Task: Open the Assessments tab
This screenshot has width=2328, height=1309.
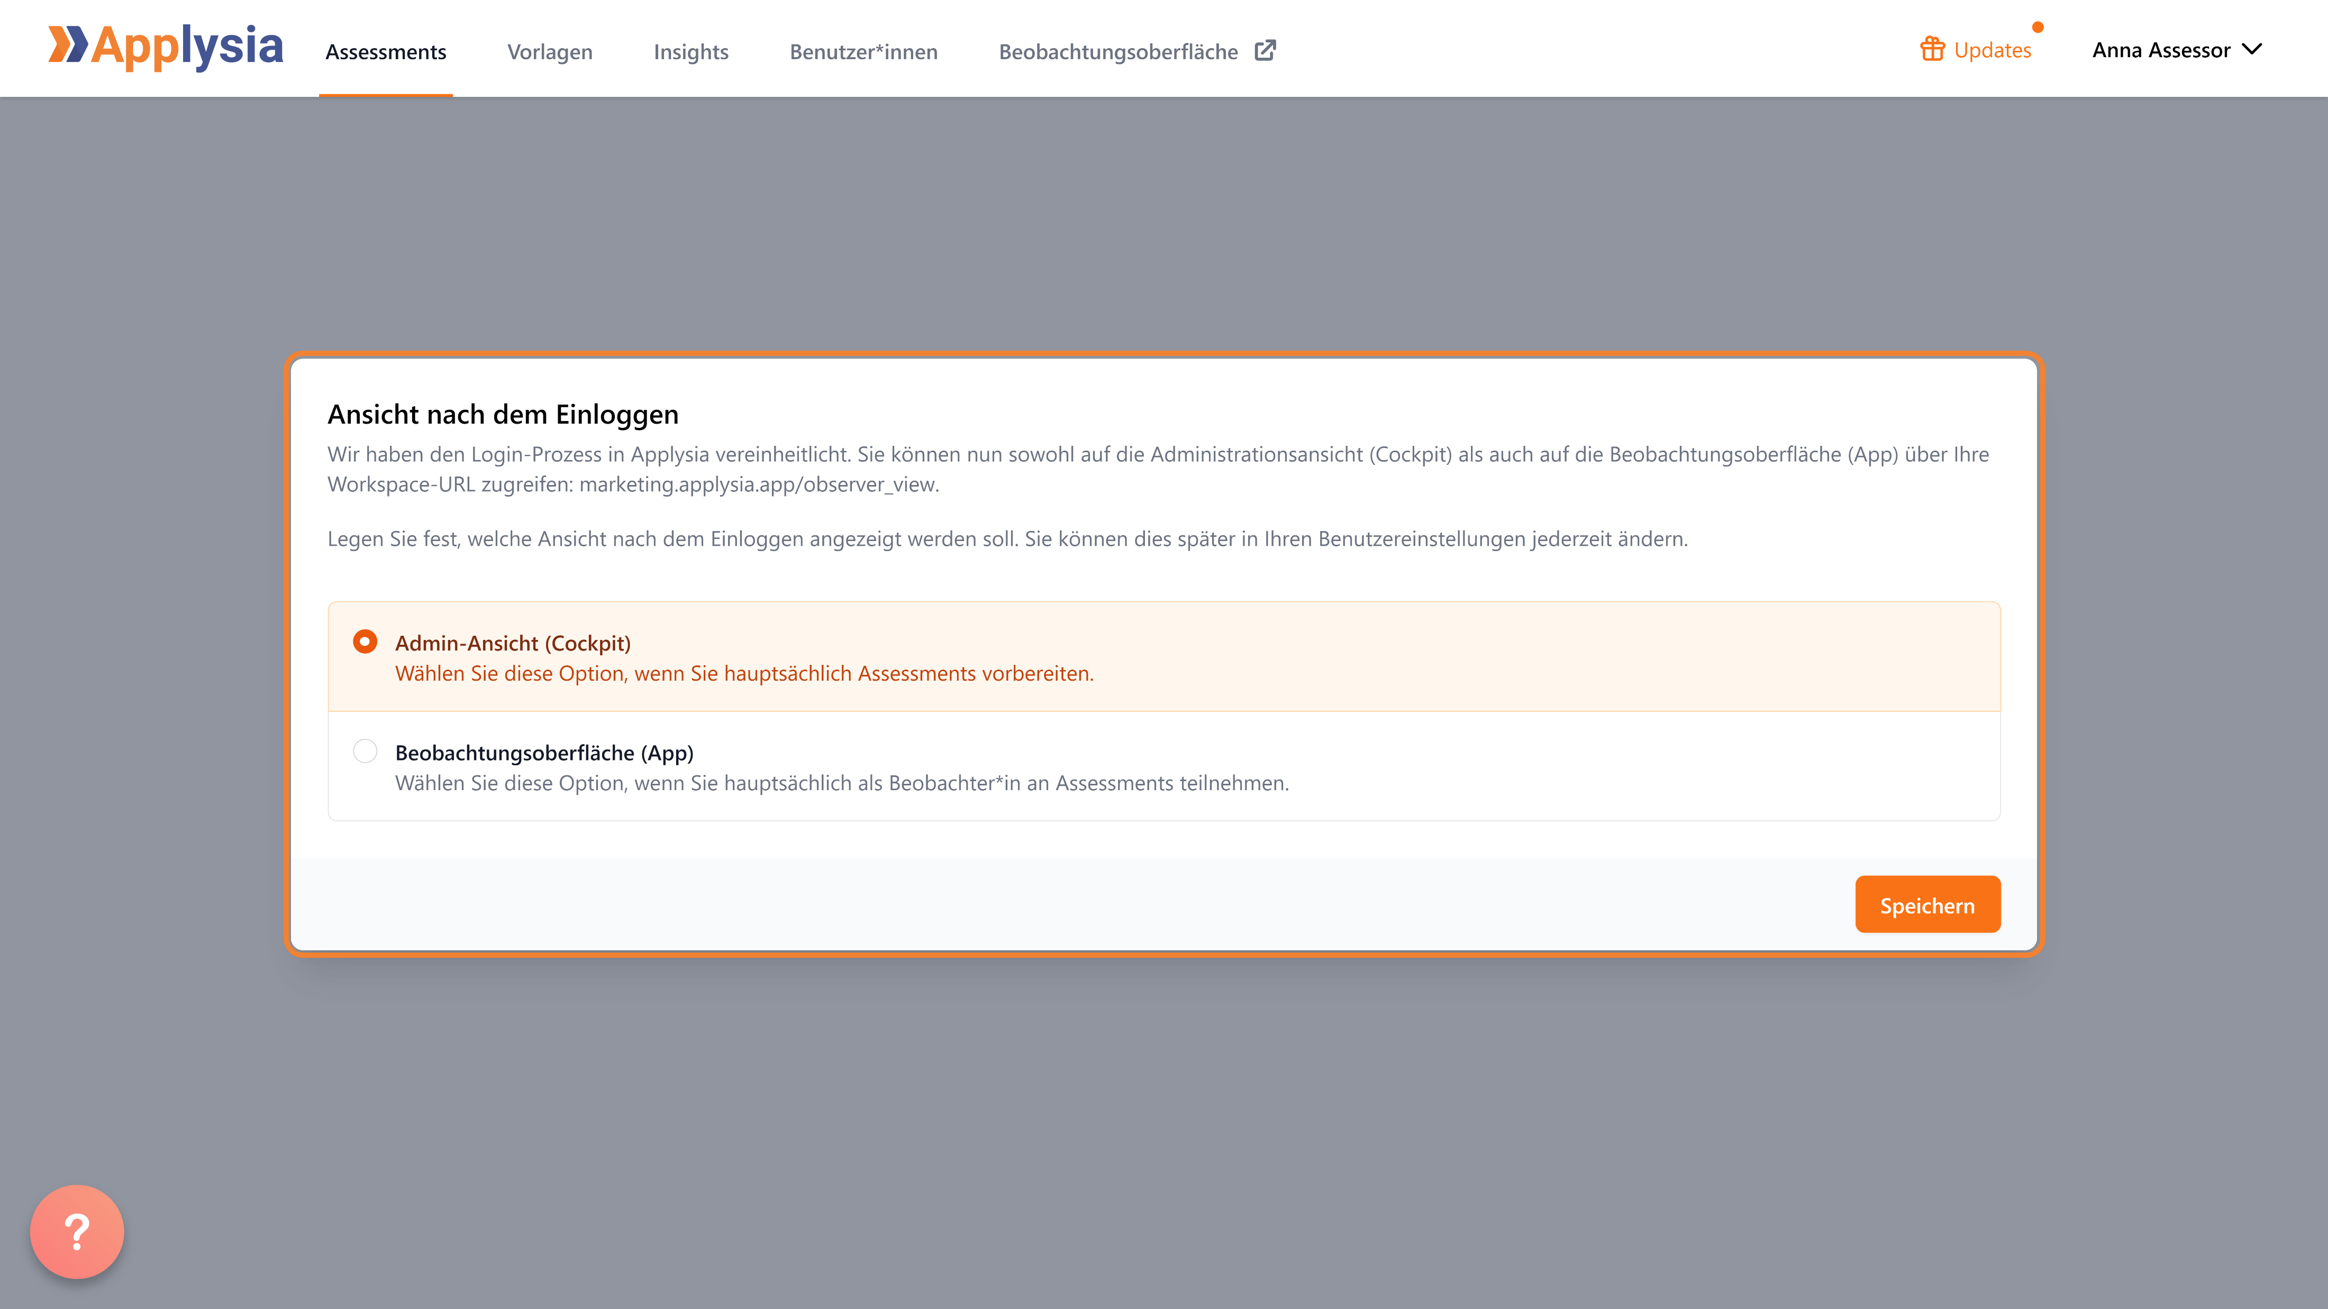Action: point(386,51)
